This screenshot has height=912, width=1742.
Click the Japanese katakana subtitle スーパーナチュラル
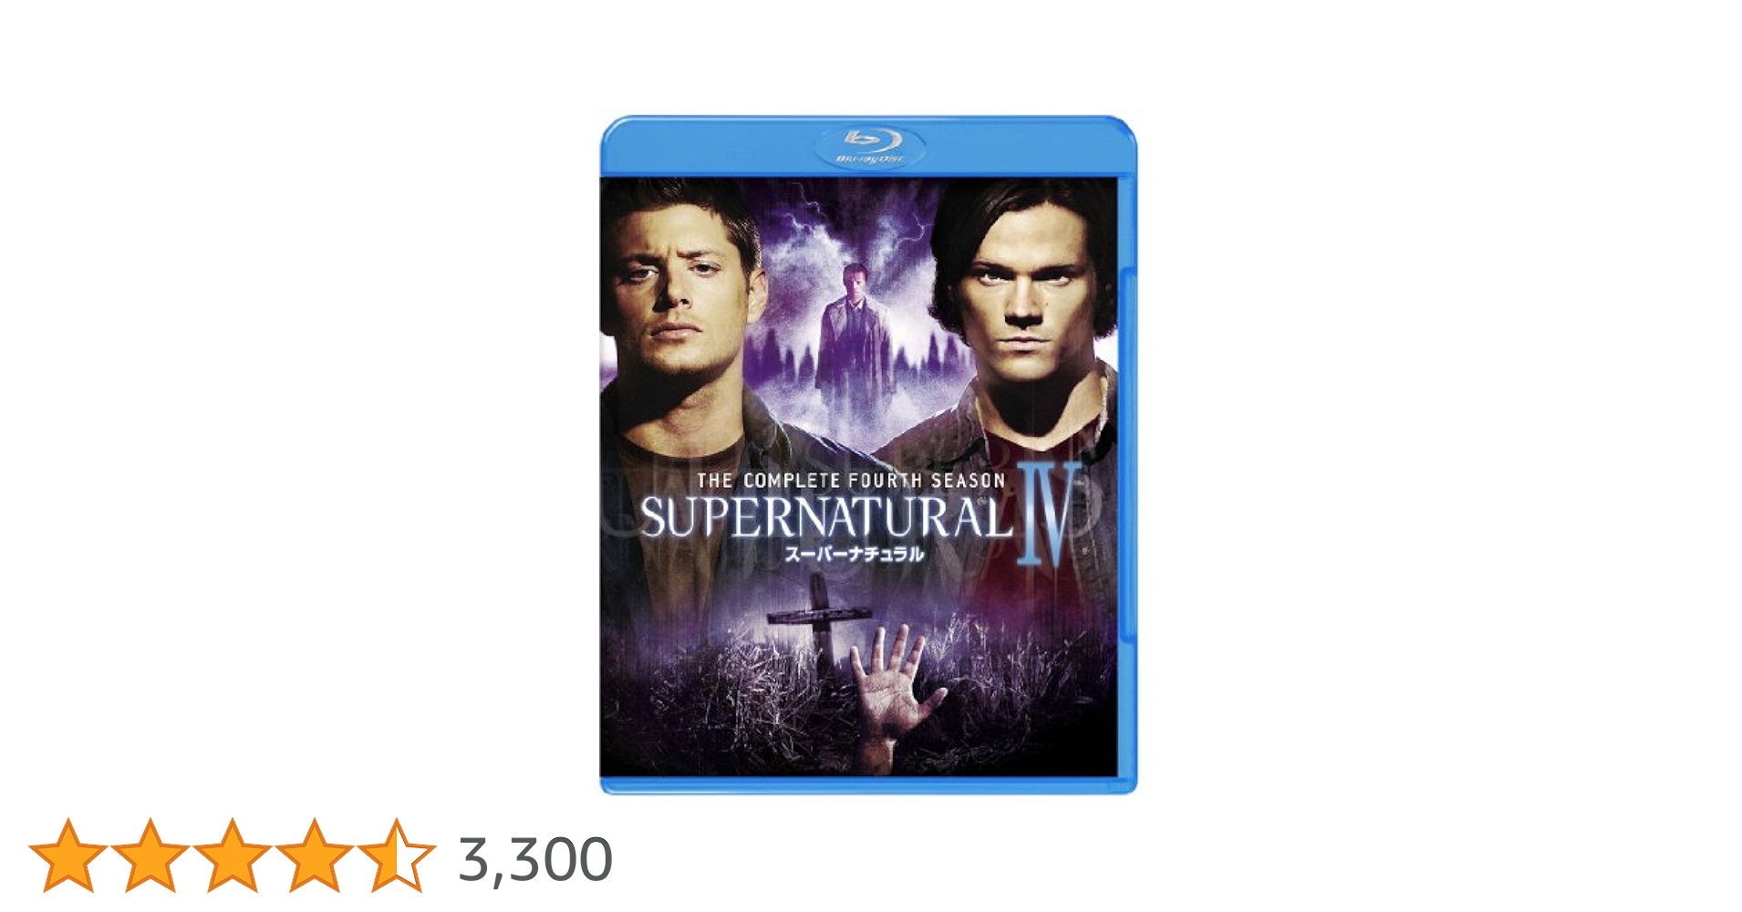coord(854,554)
